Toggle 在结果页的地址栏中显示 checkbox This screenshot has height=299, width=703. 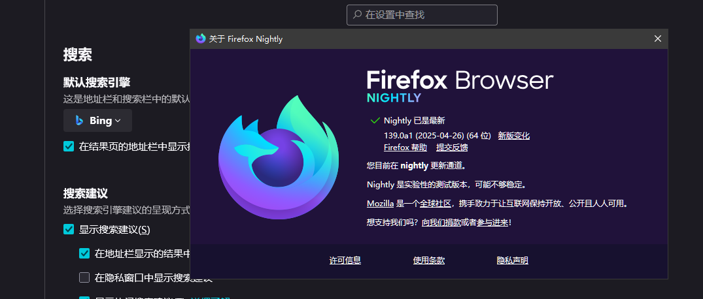pyautogui.click(x=69, y=146)
